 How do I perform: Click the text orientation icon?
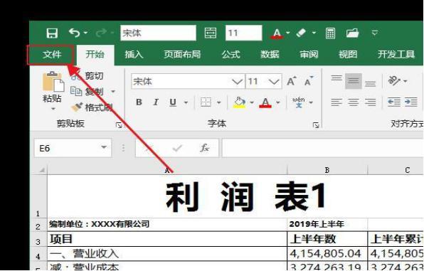394,81
